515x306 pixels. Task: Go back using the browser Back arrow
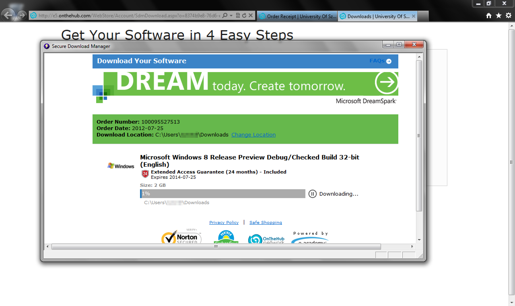click(9, 16)
